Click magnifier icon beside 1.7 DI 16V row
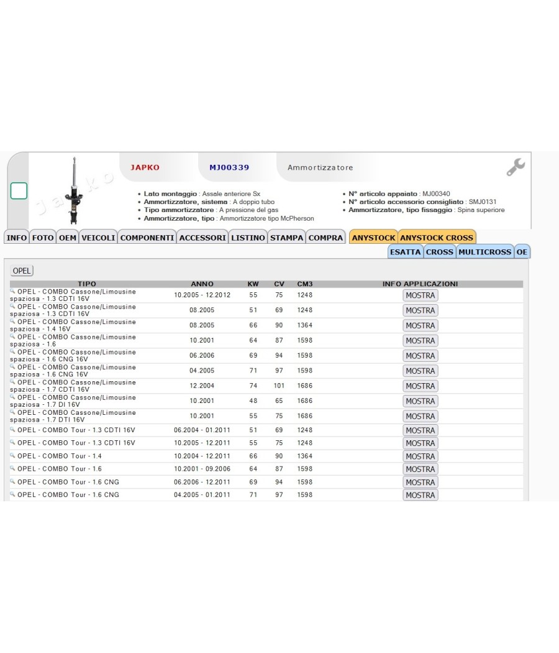The height and width of the screenshot is (653, 559). 12,397
